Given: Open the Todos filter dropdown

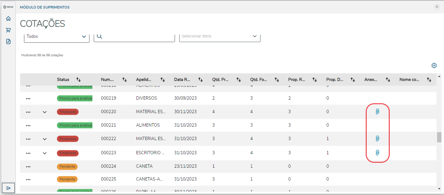Looking at the screenshot, I should click(x=57, y=37).
